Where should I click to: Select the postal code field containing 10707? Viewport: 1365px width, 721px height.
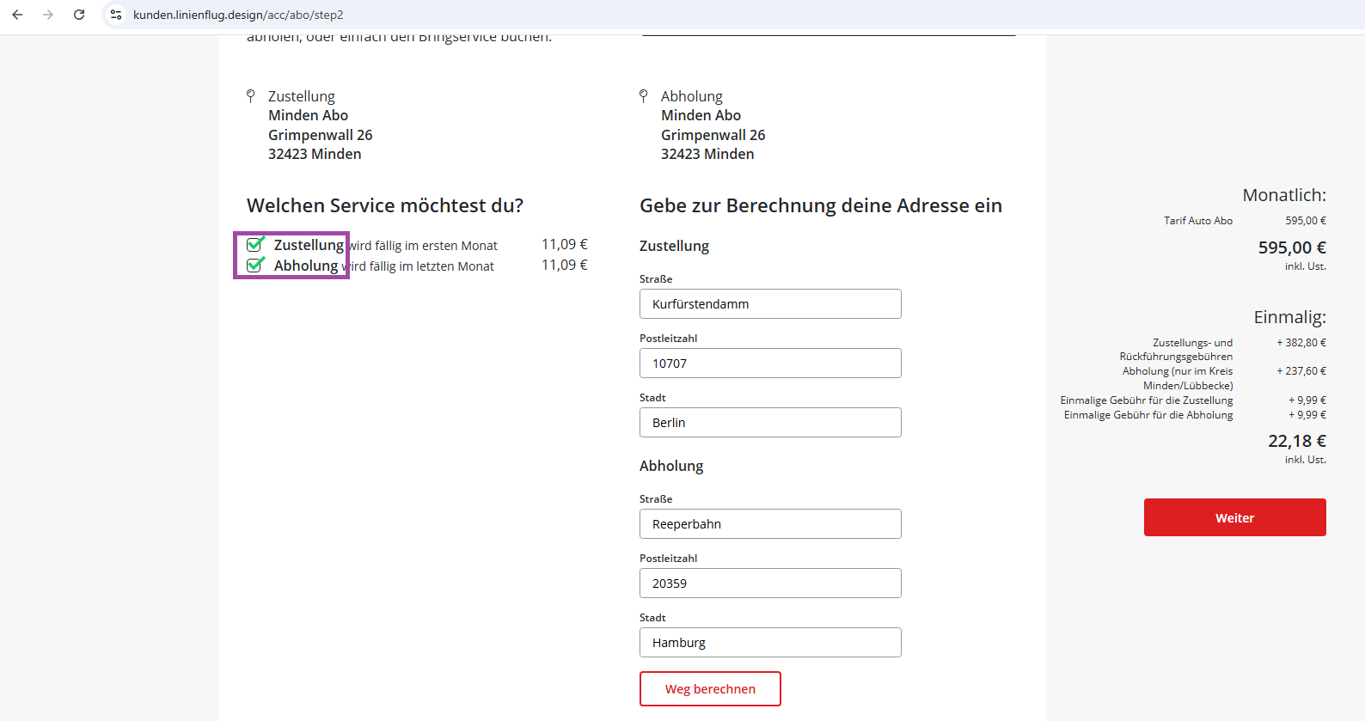(x=769, y=364)
